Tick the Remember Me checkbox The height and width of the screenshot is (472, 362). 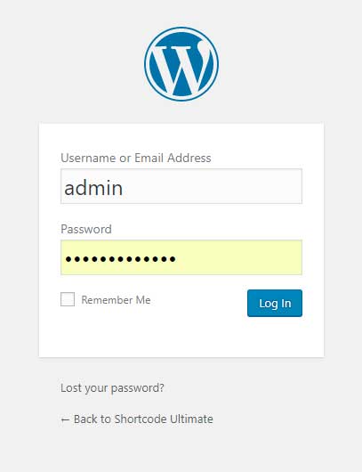click(x=68, y=299)
